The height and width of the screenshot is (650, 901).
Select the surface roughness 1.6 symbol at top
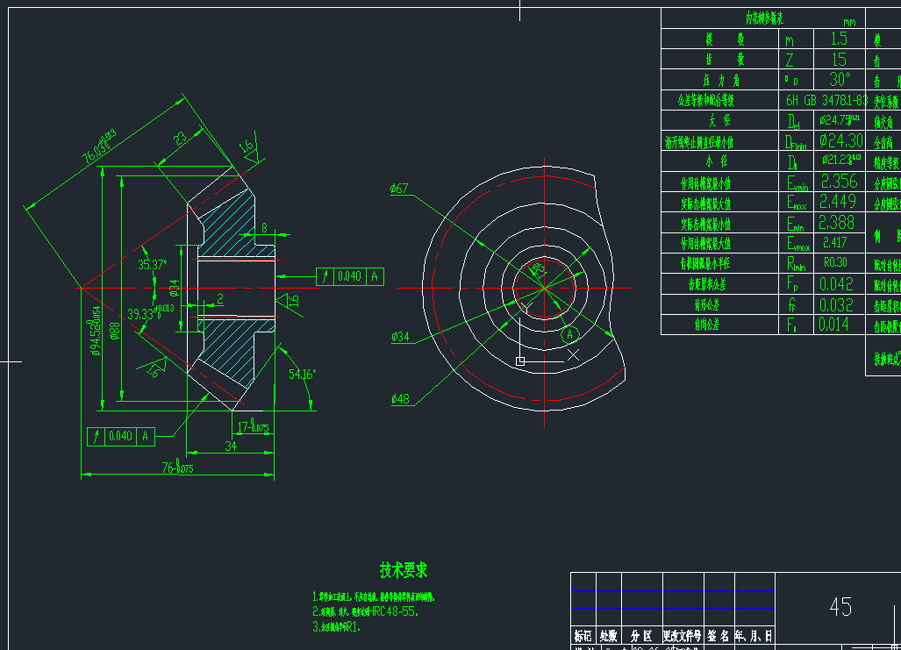pyautogui.click(x=249, y=148)
